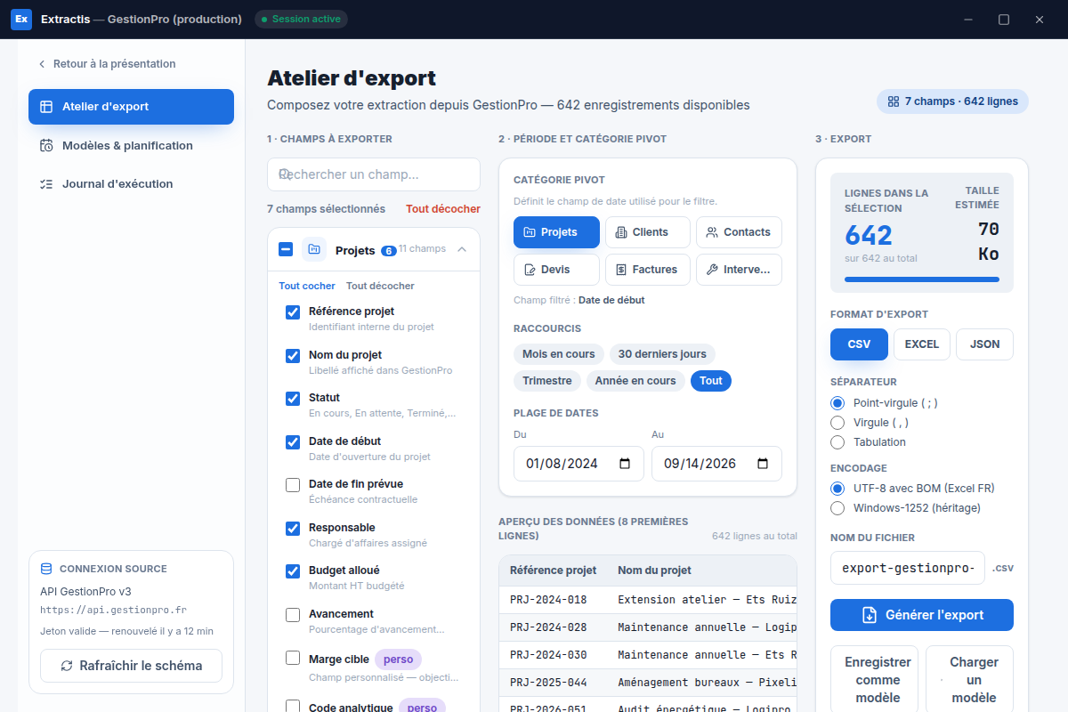Toggle the Projets group tri-state checkbox
Screen dimensions: 1068x712
(286, 250)
